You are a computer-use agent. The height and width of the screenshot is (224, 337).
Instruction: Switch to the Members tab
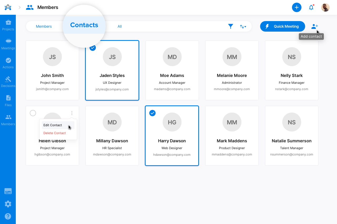click(x=44, y=26)
